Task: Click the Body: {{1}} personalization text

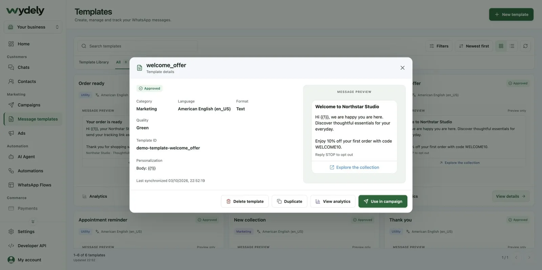Action: click(x=146, y=168)
